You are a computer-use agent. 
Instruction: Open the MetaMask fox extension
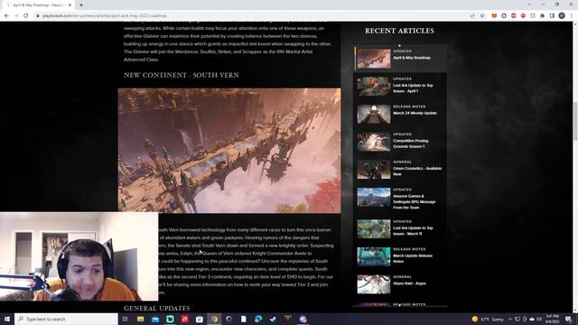pyautogui.click(x=494, y=16)
